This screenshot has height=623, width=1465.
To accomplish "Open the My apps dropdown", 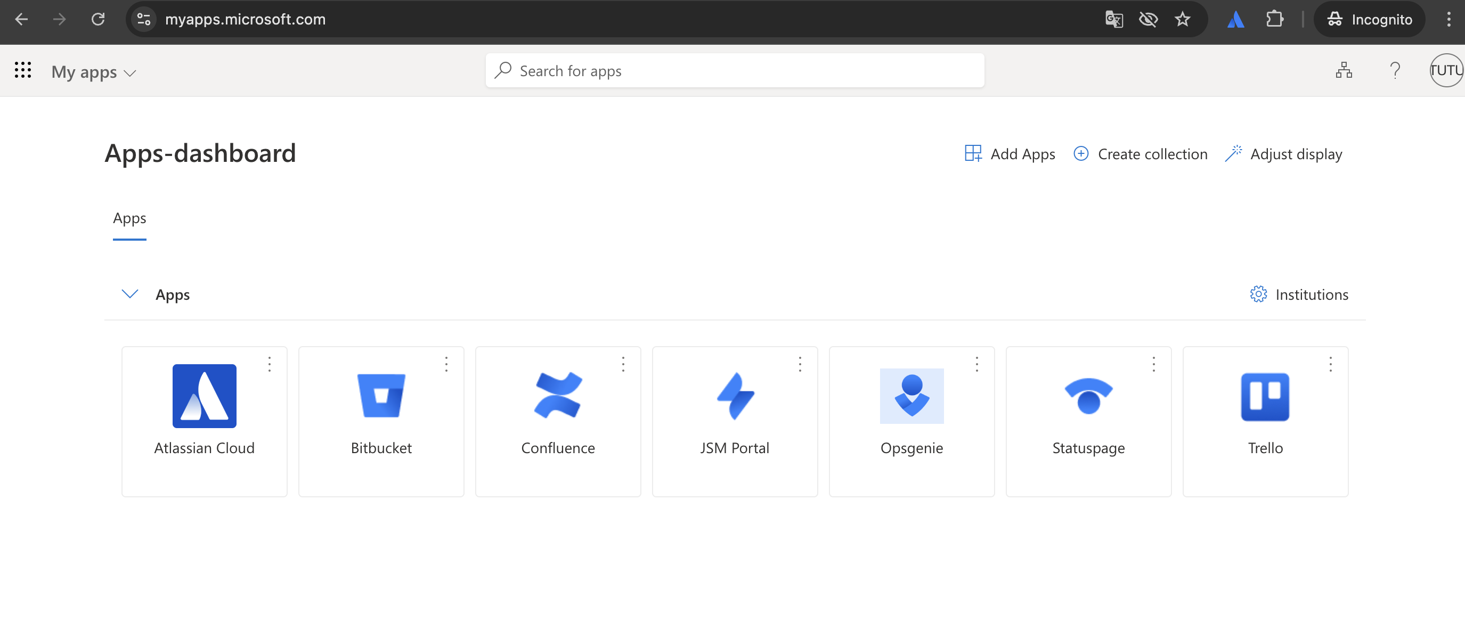I will coord(94,72).
